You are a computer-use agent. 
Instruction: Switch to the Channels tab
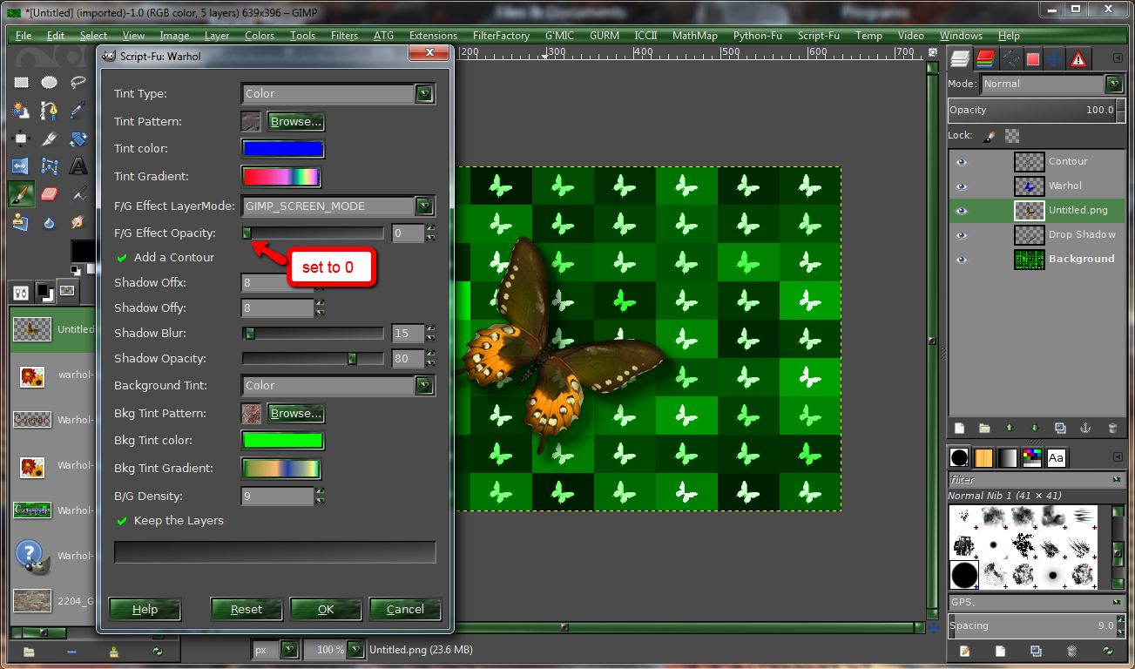tap(985, 59)
